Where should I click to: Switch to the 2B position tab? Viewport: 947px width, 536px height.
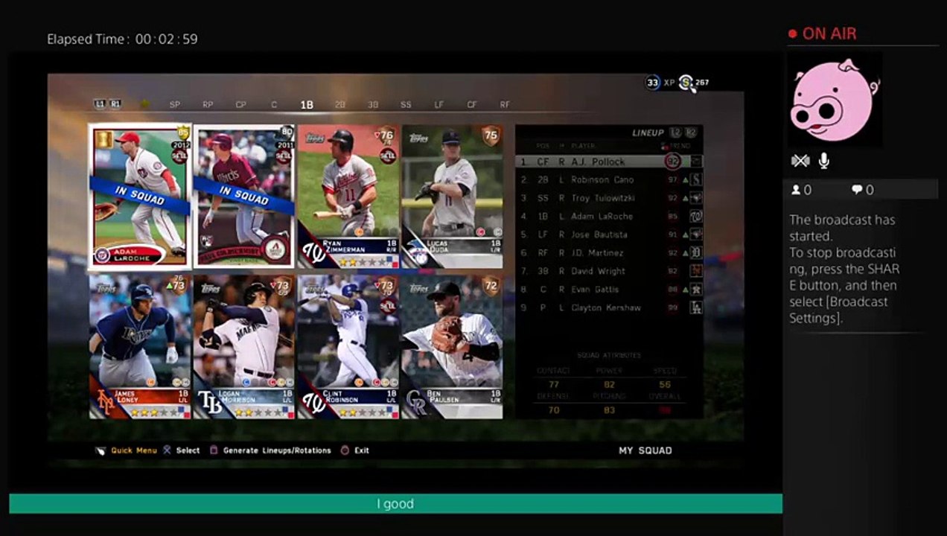pos(340,105)
